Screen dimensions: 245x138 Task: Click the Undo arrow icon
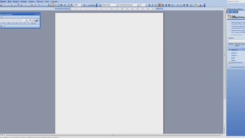(39, 5)
